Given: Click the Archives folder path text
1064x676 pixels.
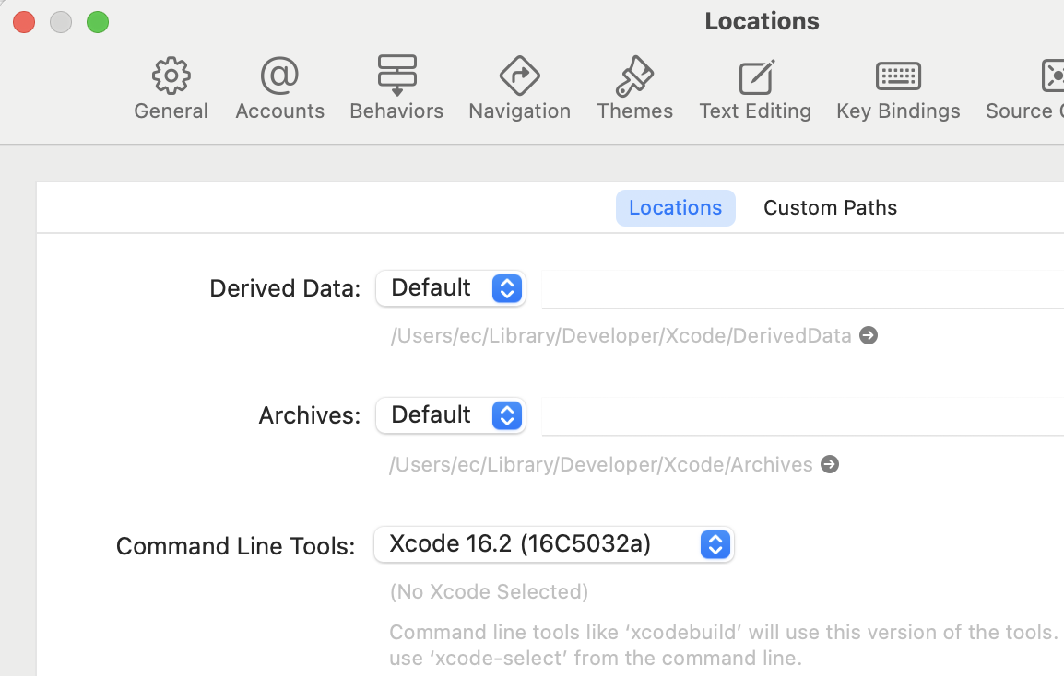Looking at the screenshot, I should pyautogui.click(x=600, y=464).
